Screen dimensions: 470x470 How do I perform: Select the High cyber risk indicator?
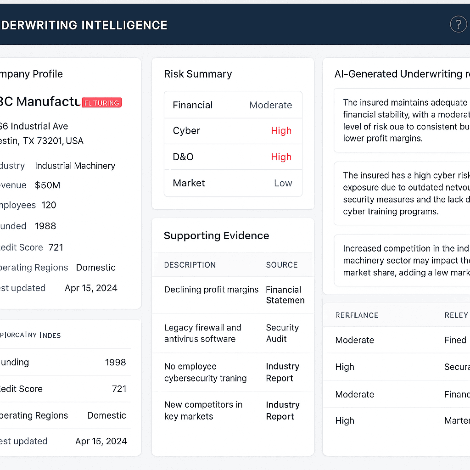tap(281, 131)
